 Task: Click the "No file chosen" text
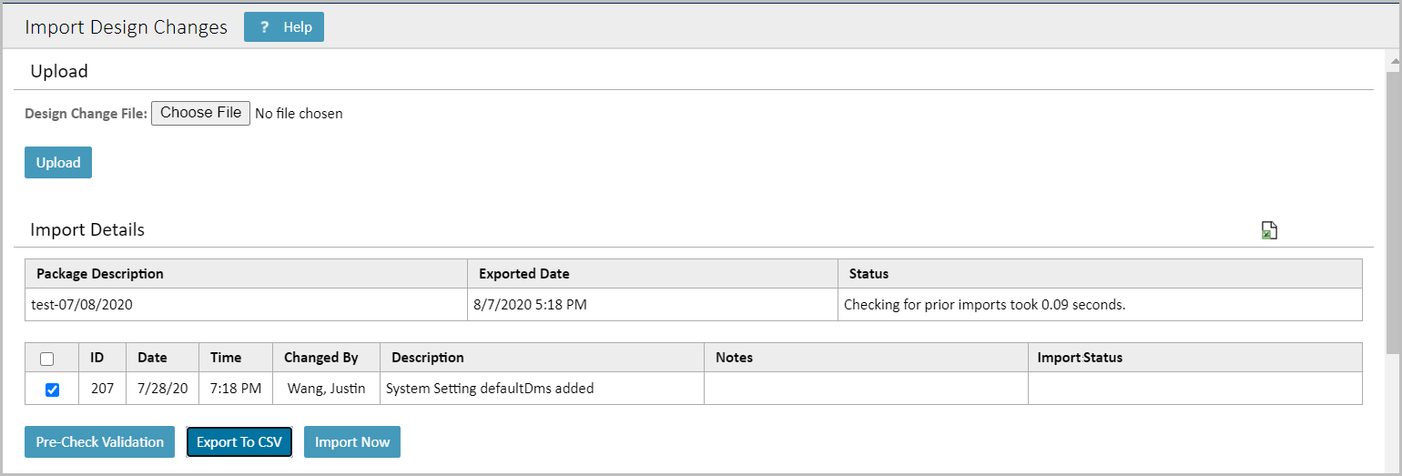pyautogui.click(x=299, y=114)
